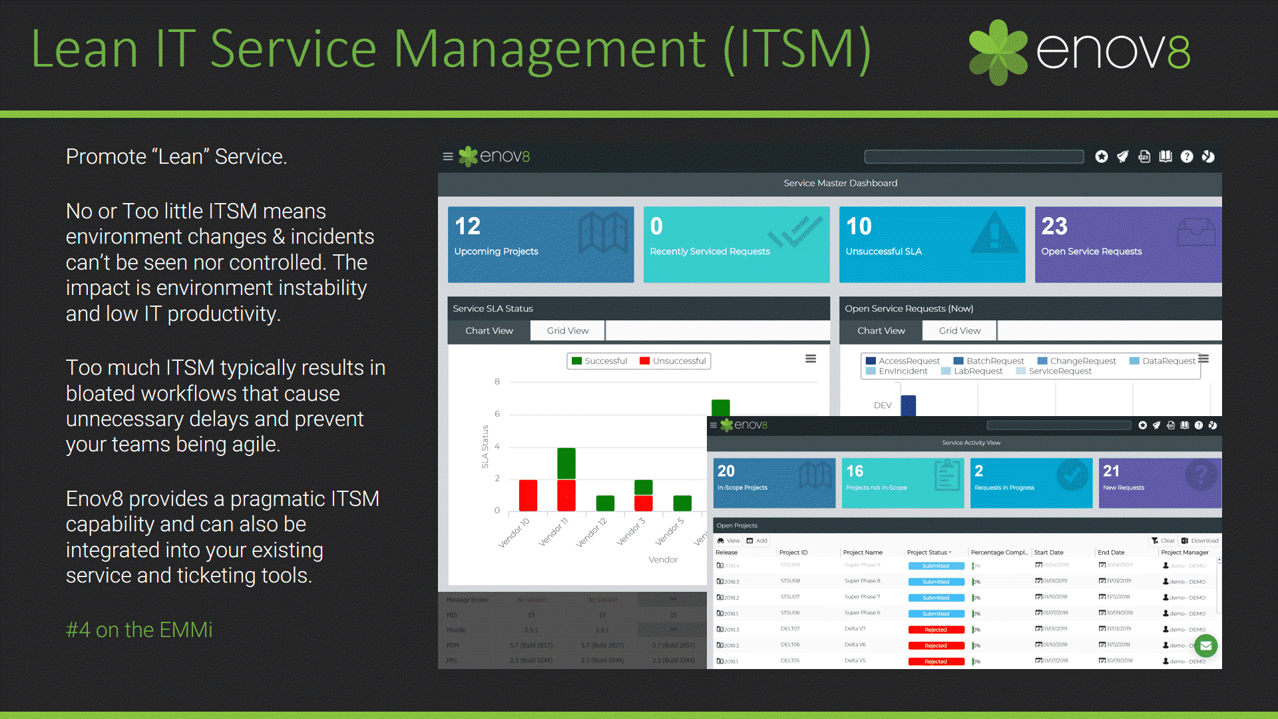Click the Submitted status badge for Super Phase 8
1278x719 pixels.
pos(936,582)
